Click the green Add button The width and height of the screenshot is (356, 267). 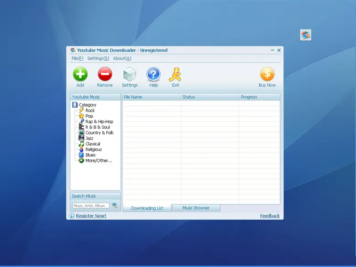point(80,74)
